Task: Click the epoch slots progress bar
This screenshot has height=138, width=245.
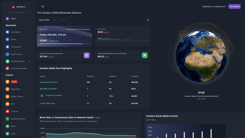Action: 64,44
